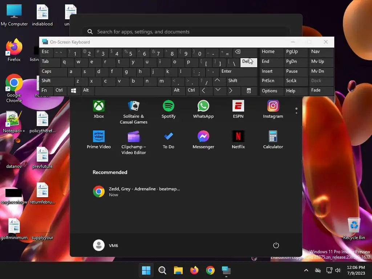Click the Enter key on keyboard

click(238, 72)
